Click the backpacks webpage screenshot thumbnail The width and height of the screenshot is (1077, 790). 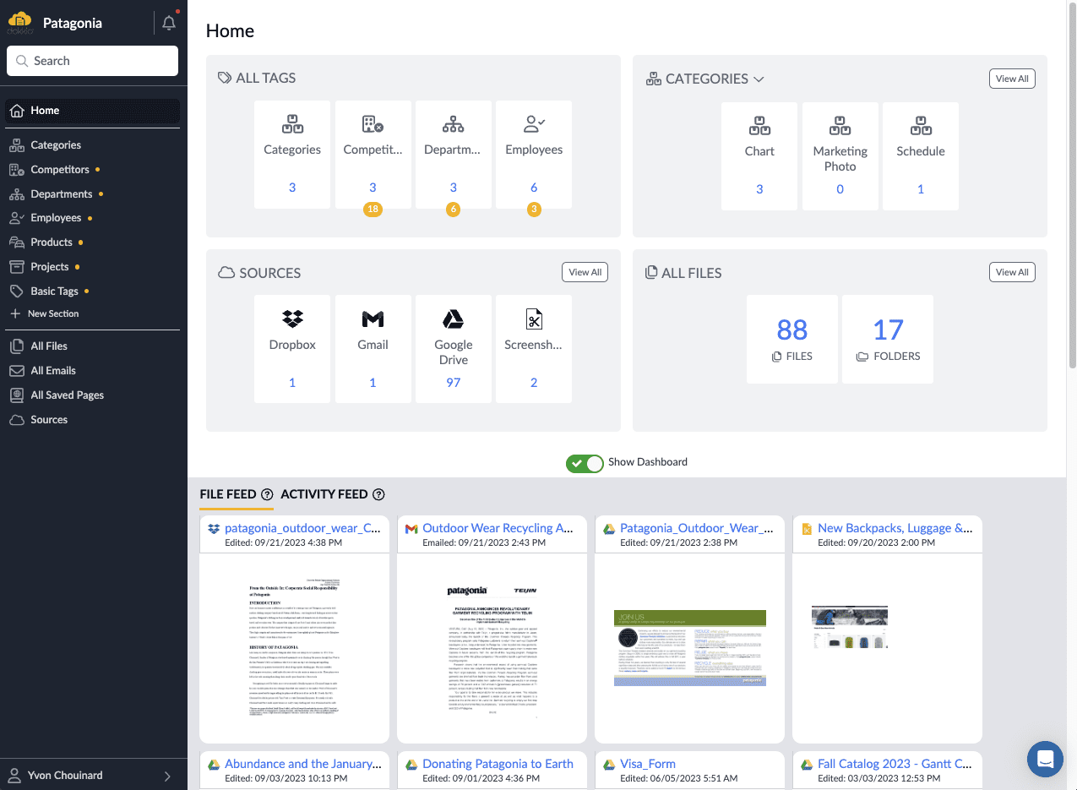coord(849,627)
